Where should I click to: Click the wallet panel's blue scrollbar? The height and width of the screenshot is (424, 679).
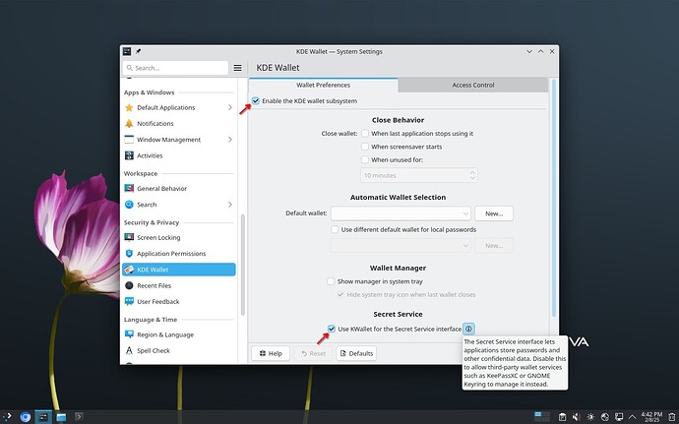(x=553, y=198)
